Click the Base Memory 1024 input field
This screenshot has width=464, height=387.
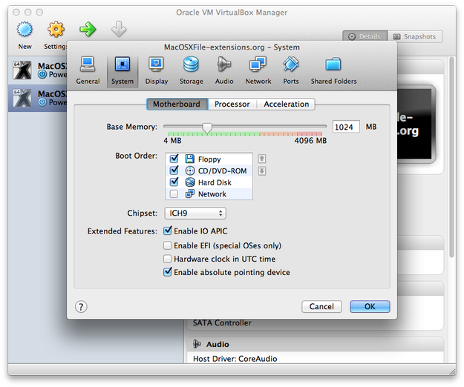click(x=346, y=127)
